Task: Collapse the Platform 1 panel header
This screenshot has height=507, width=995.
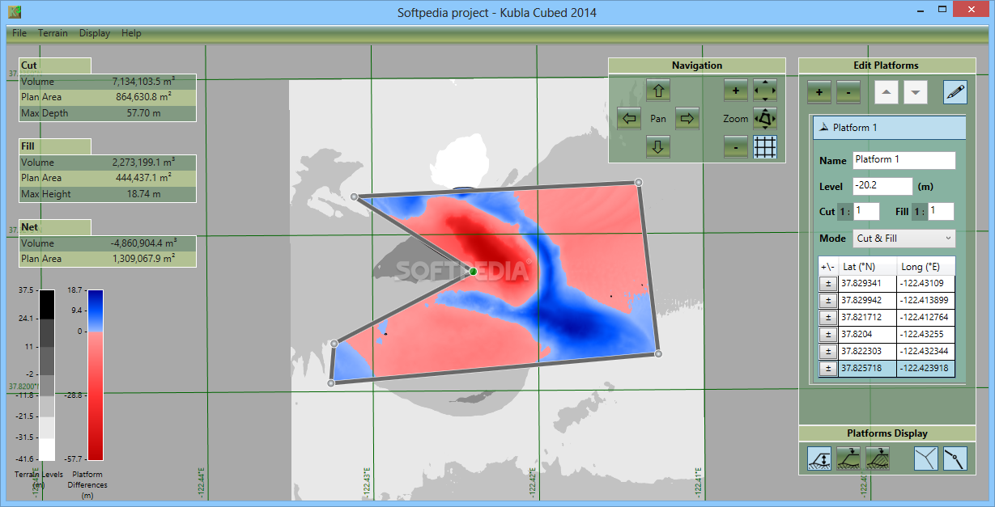Action: (x=889, y=128)
